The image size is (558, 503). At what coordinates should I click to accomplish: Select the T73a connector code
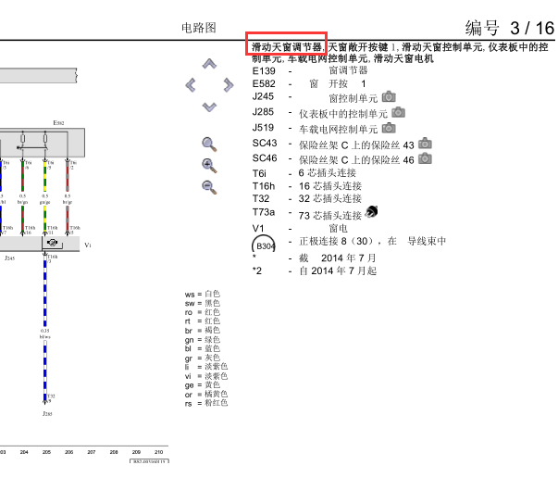pyautogui.click(x=264, y=212)
